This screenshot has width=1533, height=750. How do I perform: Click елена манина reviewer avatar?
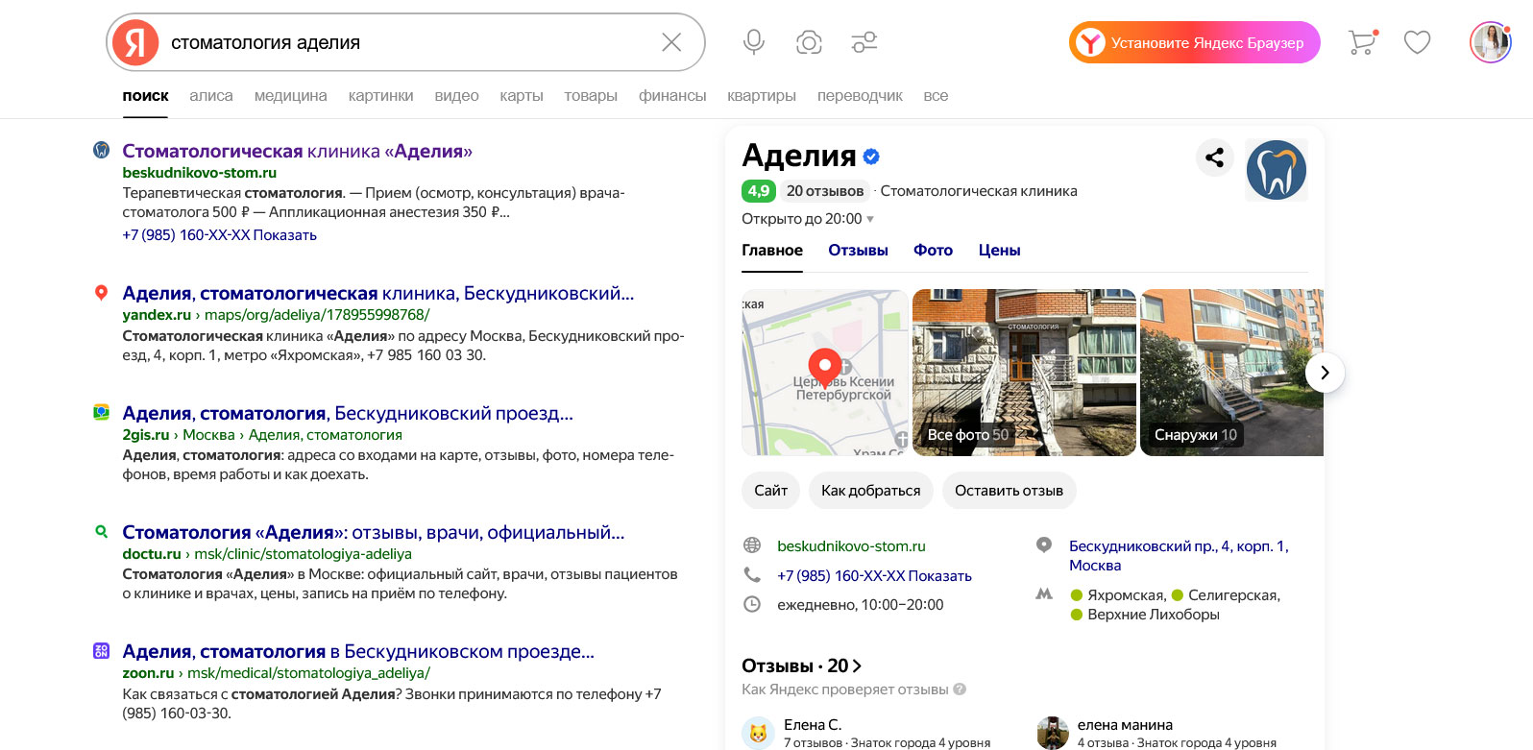pos(1053,733)
